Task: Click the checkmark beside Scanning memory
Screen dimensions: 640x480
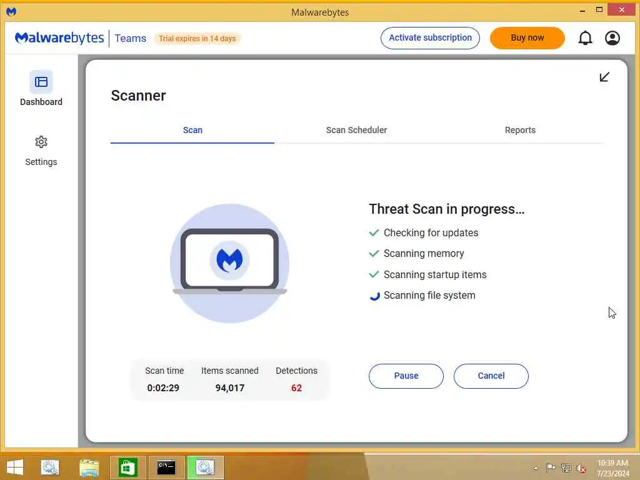Action: pyautogui.click(x=374, y=254)
